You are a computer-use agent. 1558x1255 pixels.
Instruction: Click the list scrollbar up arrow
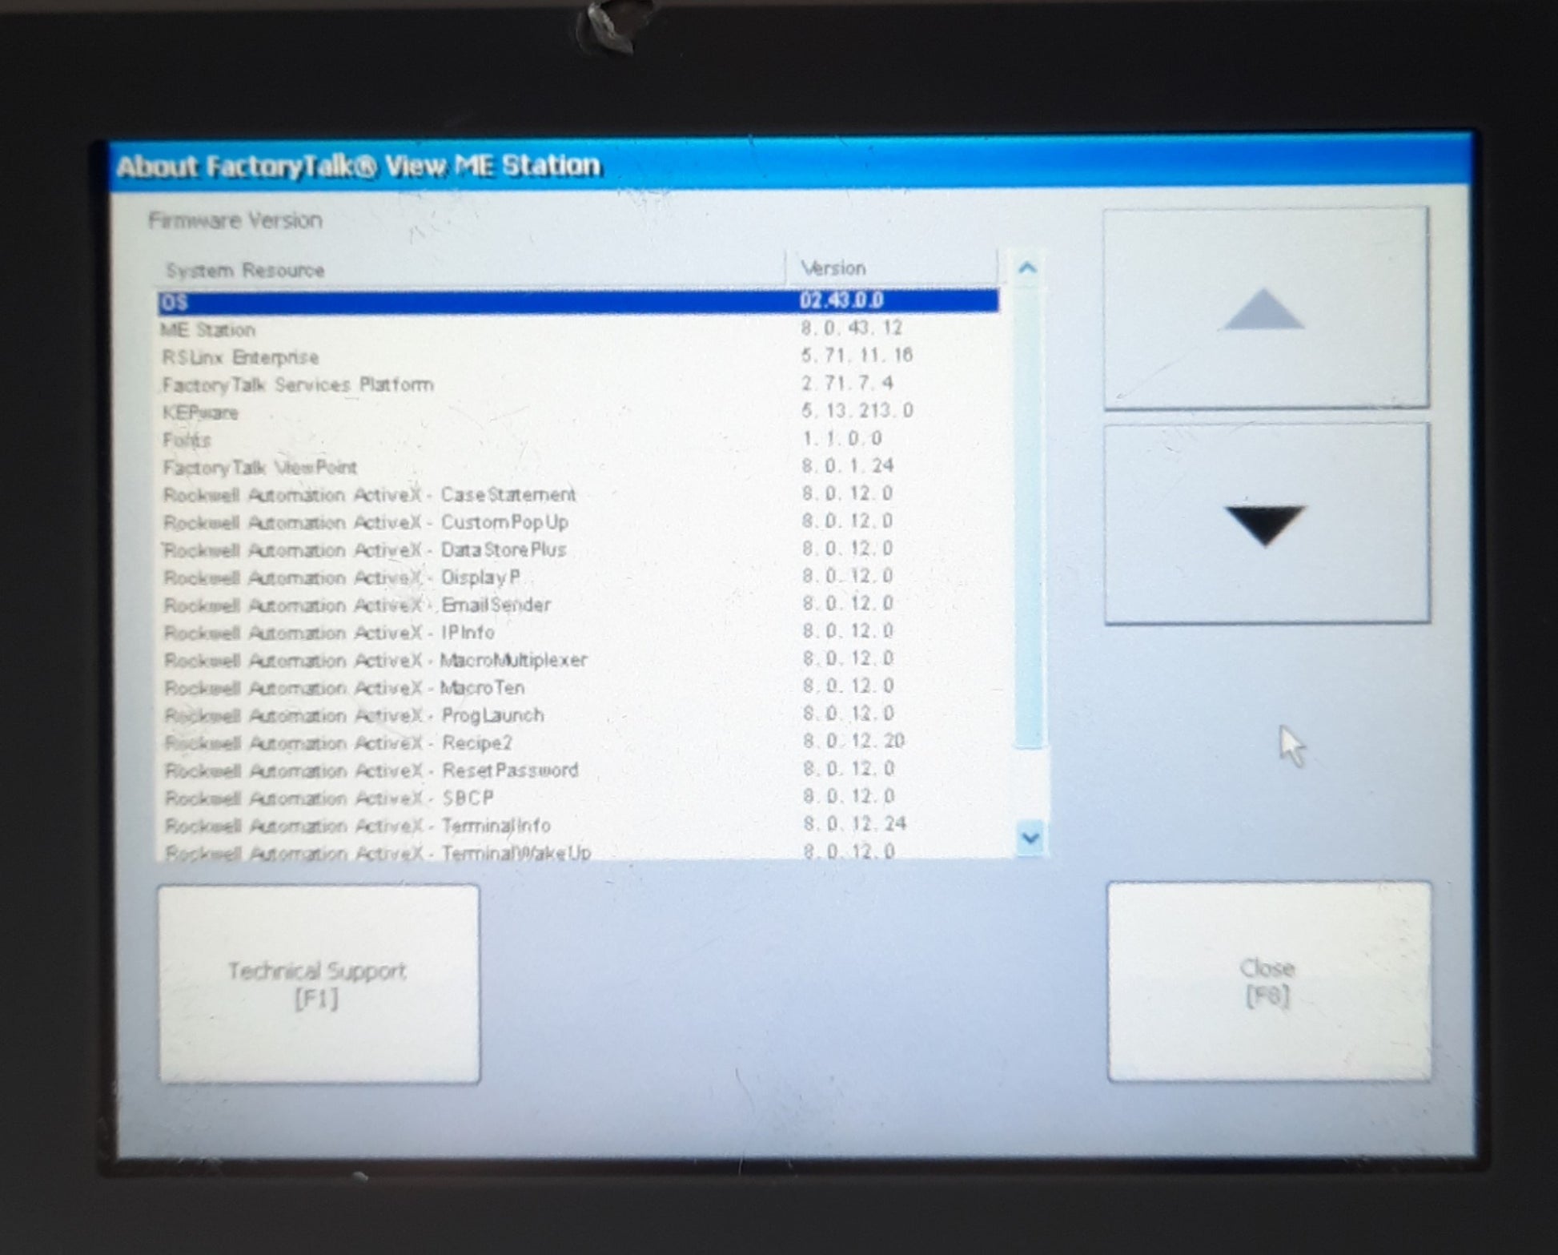click(1027, 268)
